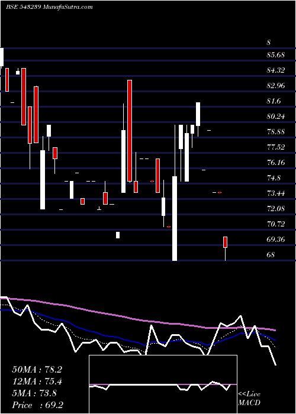Click the 78.88 price axis label

pyautogui.click(x=276, y=132)
